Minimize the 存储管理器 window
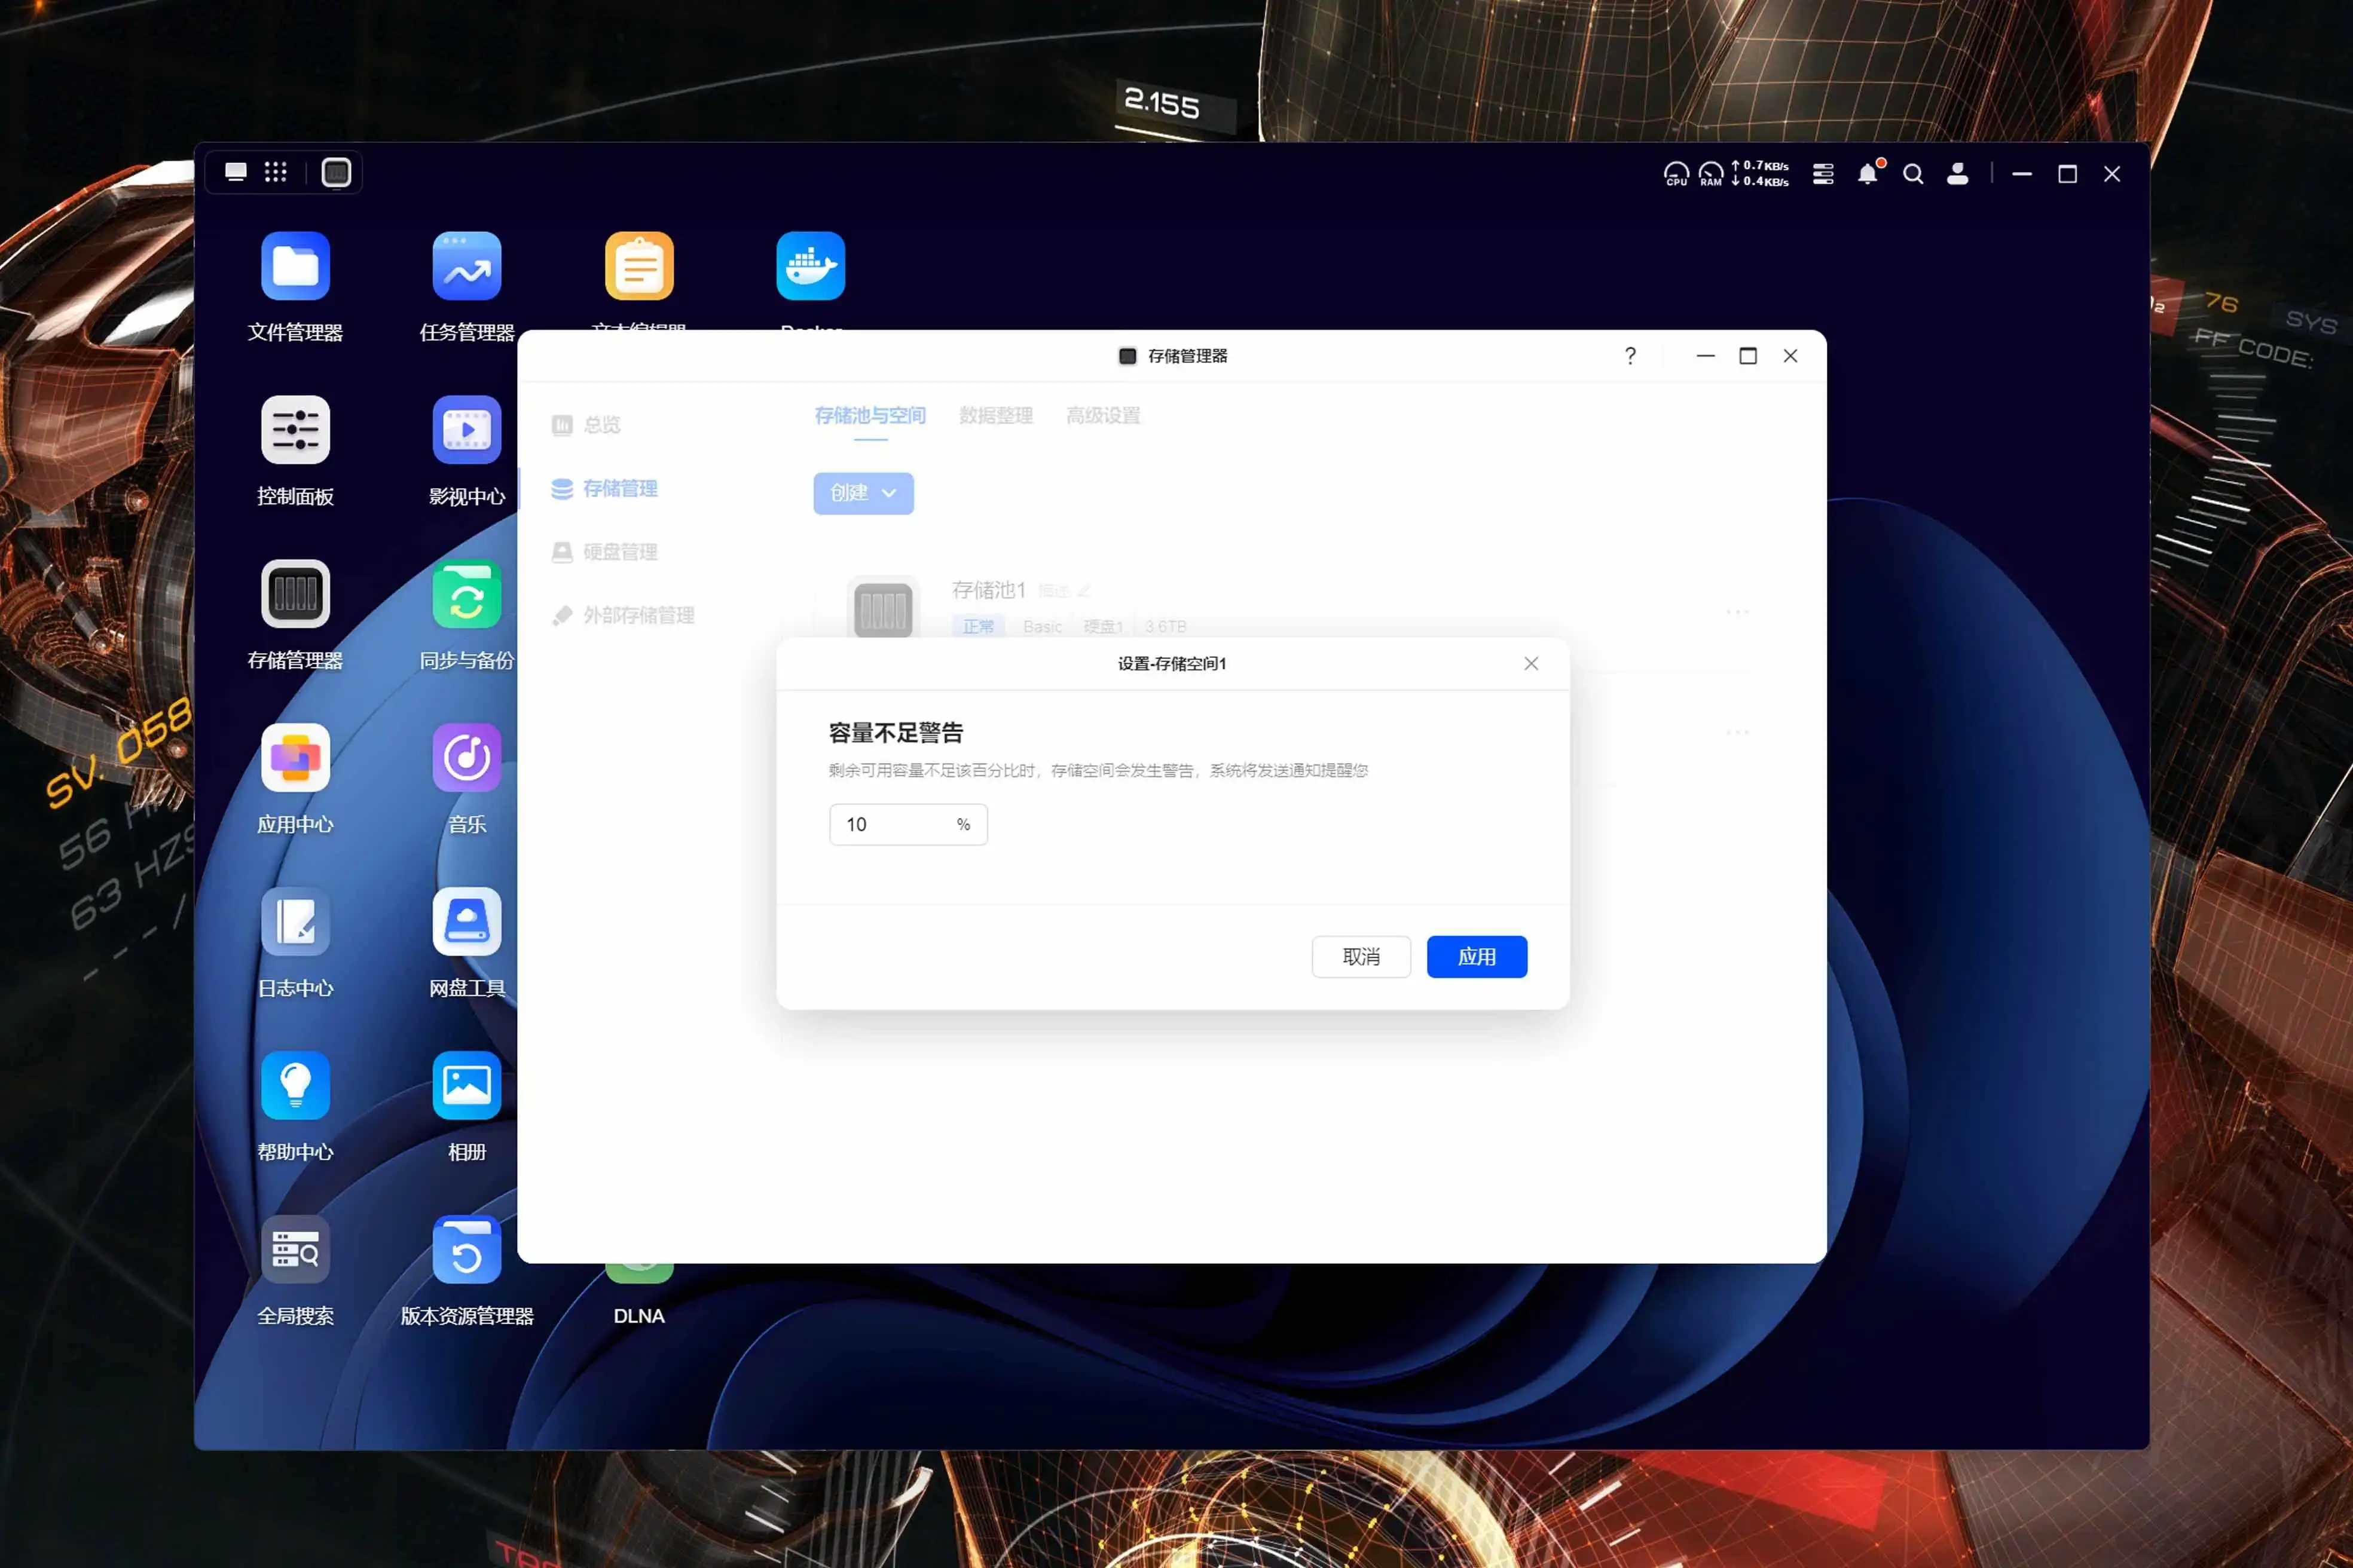 (x=1706, y=356)
